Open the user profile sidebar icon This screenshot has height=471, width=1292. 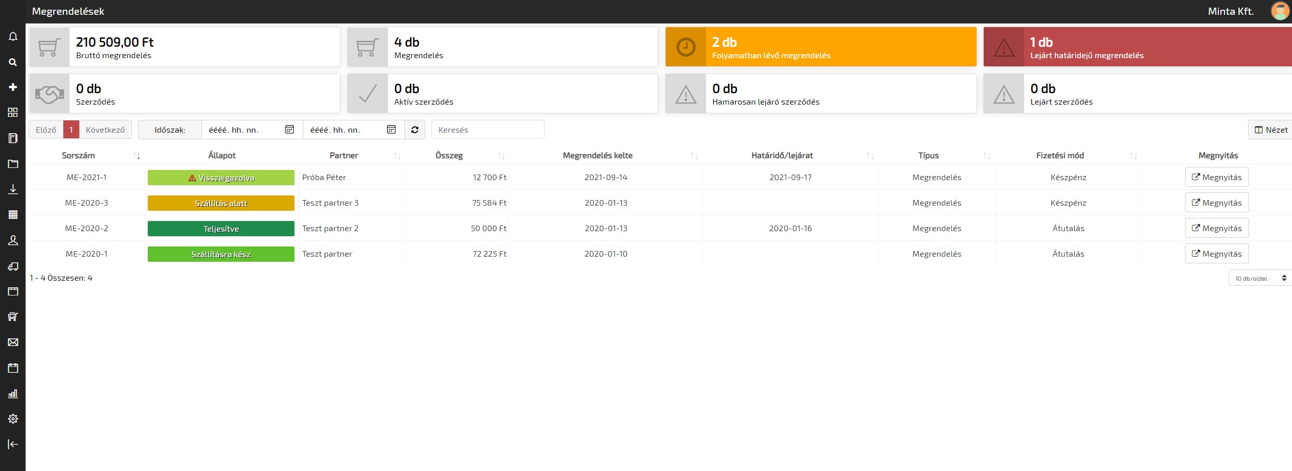tap(13, 240)
